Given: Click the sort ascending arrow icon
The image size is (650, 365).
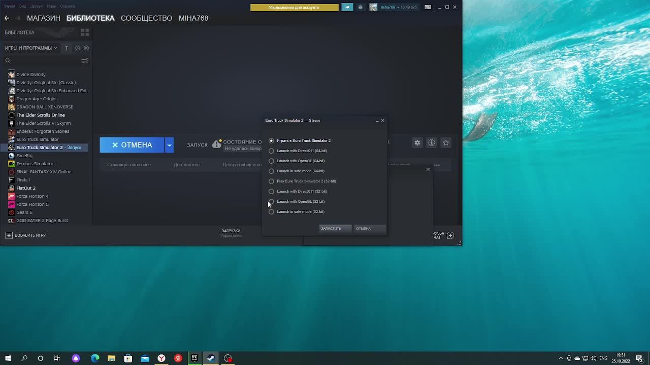Looking at the screenshot, I should 67,48.
